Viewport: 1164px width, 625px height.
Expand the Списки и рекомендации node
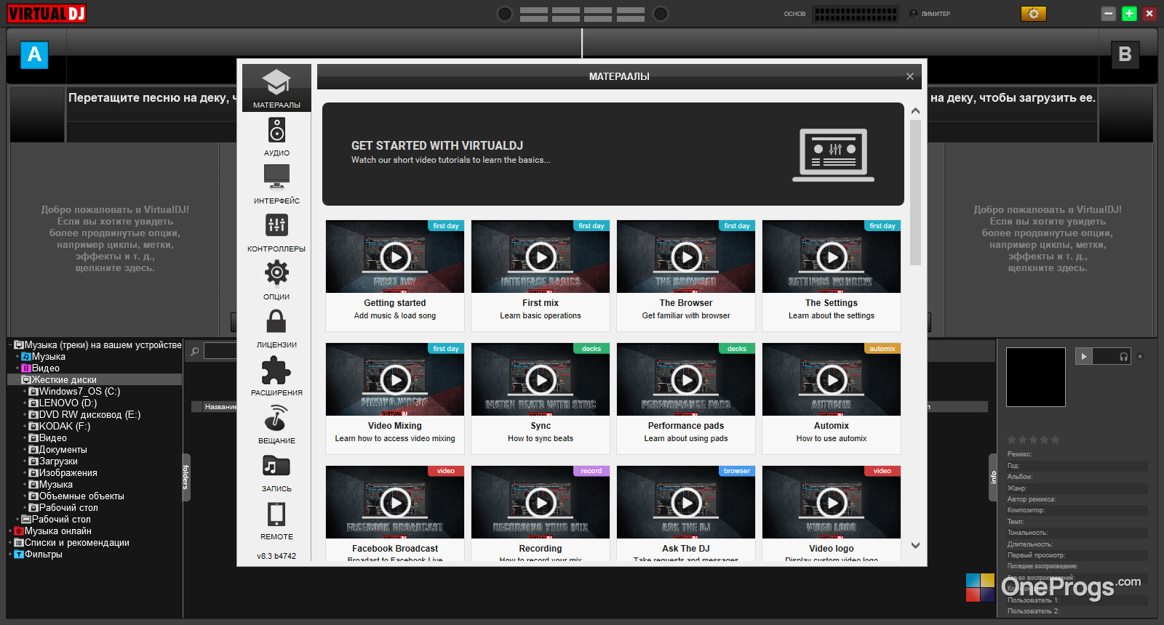(10, 543)
